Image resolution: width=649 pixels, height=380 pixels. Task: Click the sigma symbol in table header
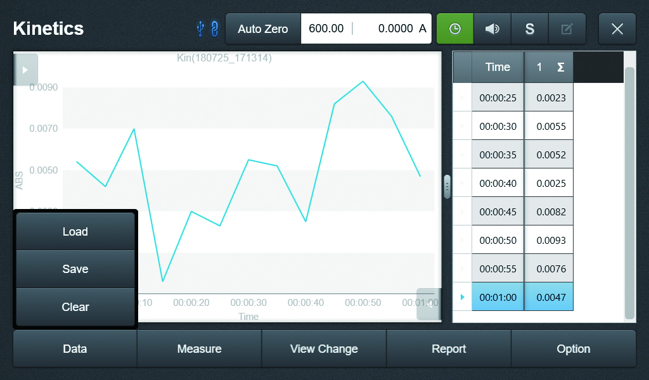tap(560, 67)
